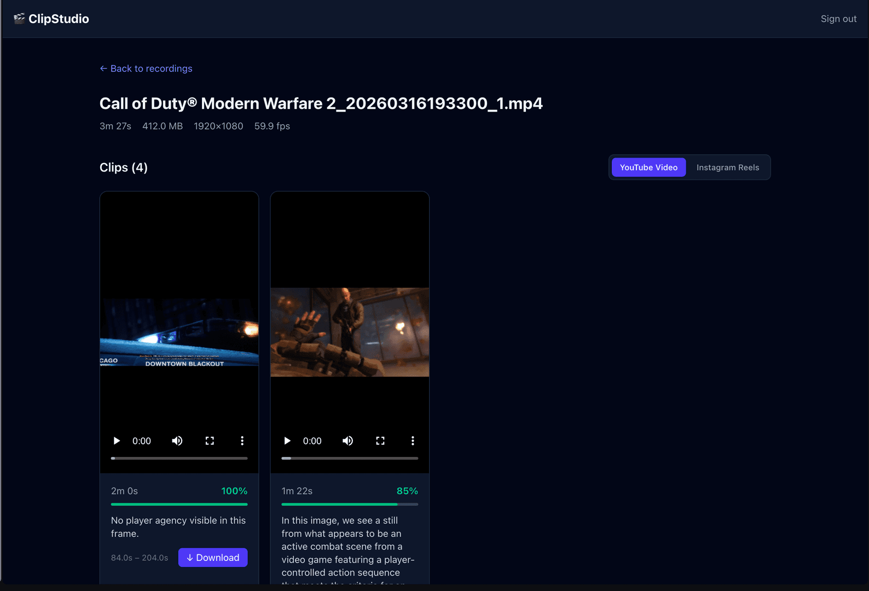
Task: Seek the first clip's progress bar
Action: point(179,458)
